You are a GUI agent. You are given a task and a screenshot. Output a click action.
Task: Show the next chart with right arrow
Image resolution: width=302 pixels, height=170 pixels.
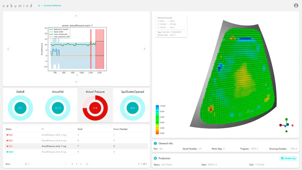(144, 49)
